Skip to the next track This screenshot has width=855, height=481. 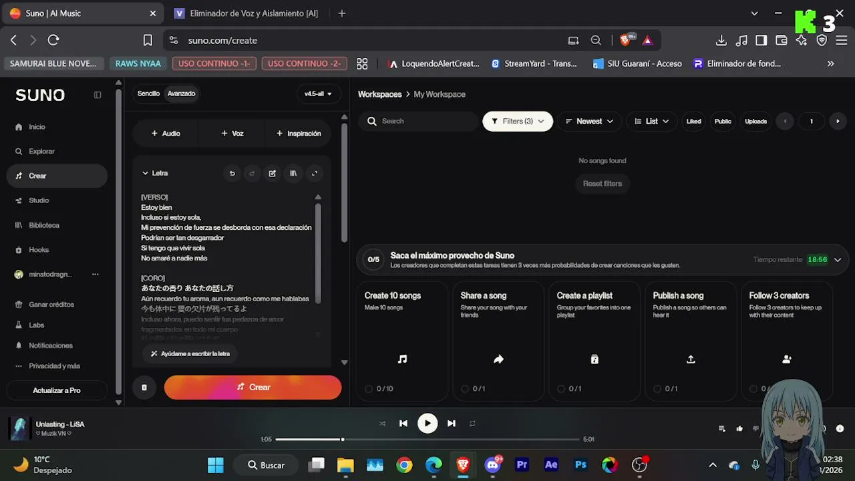(452, 423)
